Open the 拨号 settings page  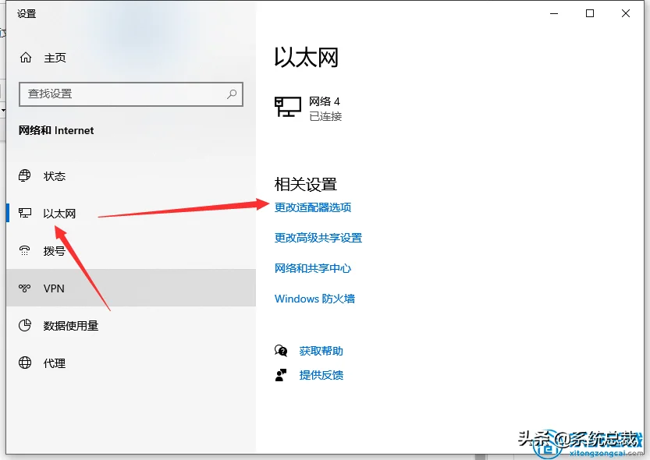131,250
